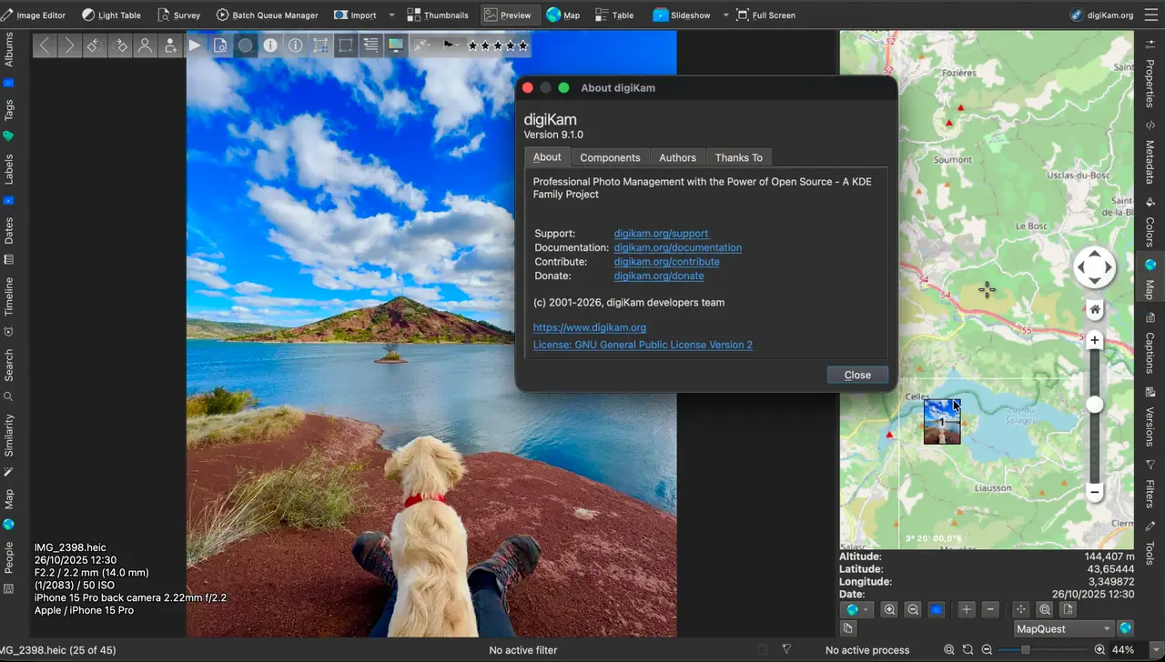
Task: Open the digikam.org/contribute link
Action: 666,262
